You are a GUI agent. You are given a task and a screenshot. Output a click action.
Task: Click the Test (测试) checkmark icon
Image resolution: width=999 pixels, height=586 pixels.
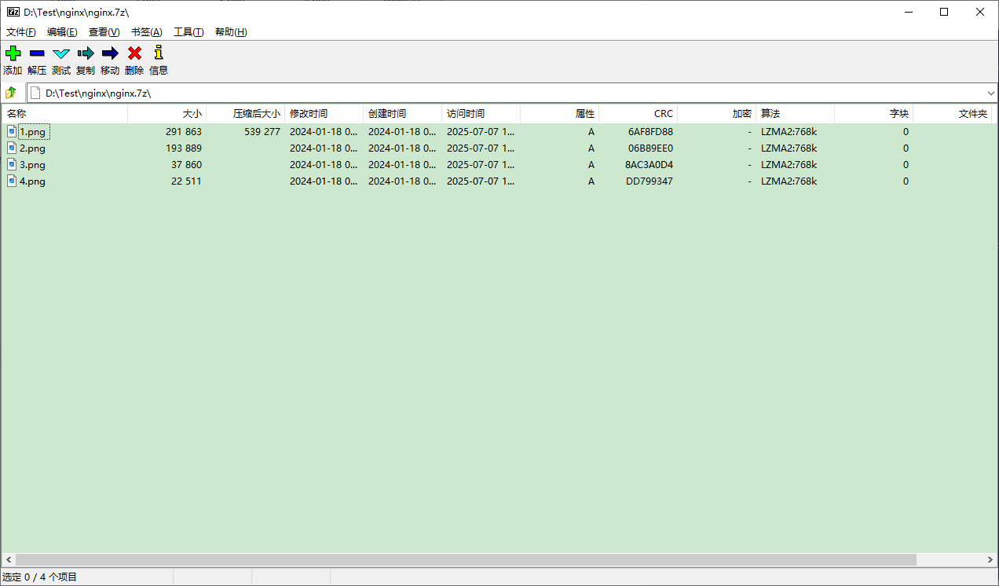(61, 53)
